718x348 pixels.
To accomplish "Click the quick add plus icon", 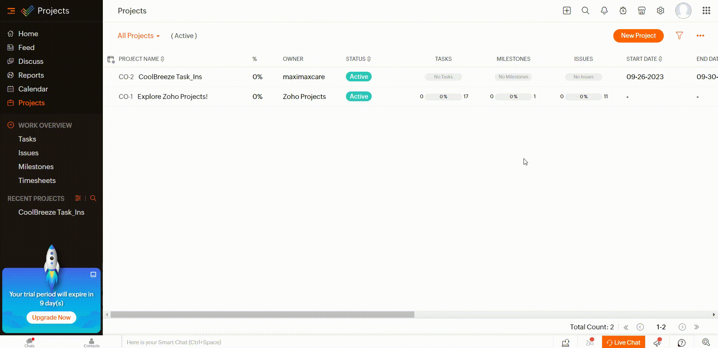I will coord(567,11).
